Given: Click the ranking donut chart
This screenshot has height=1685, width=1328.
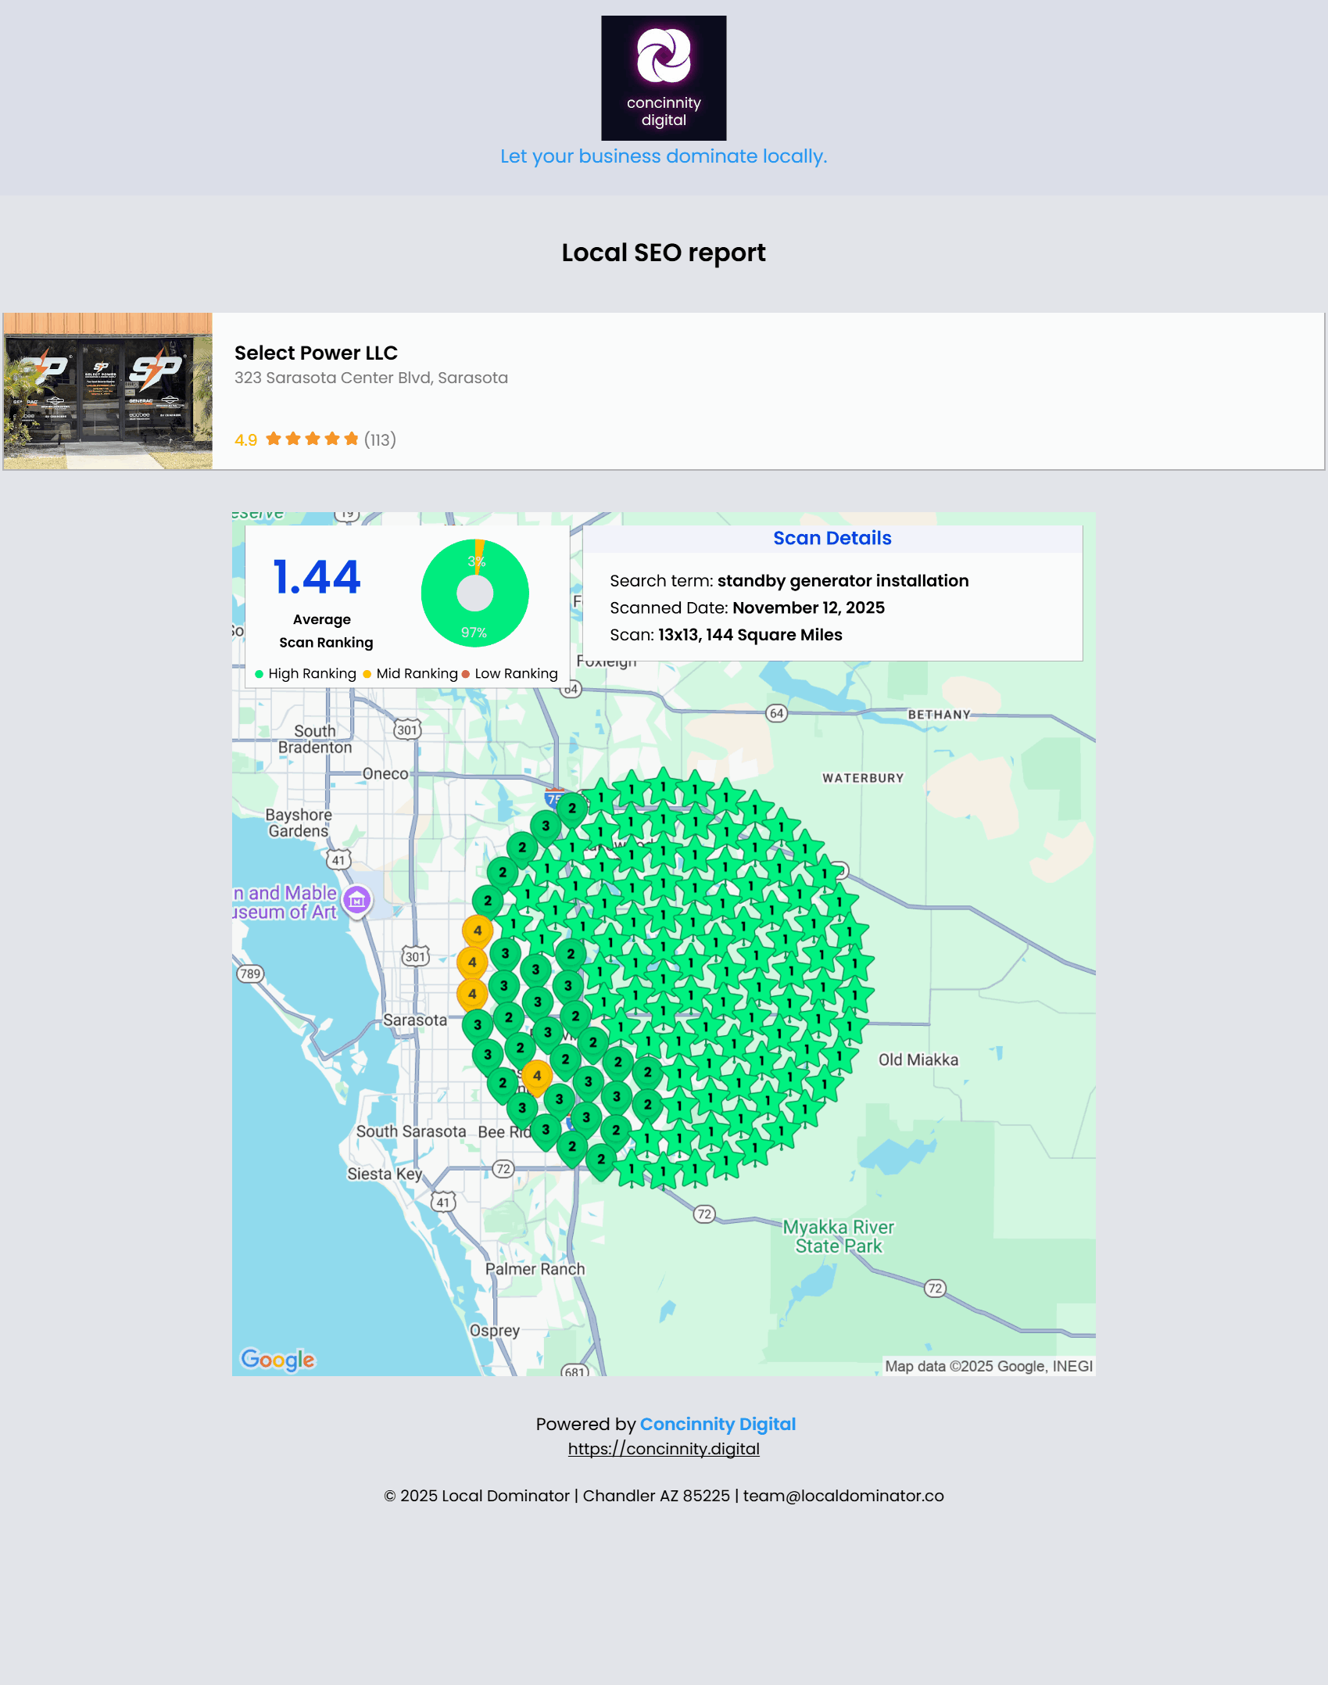Looking at the screenshot, I should coord(475,593).
